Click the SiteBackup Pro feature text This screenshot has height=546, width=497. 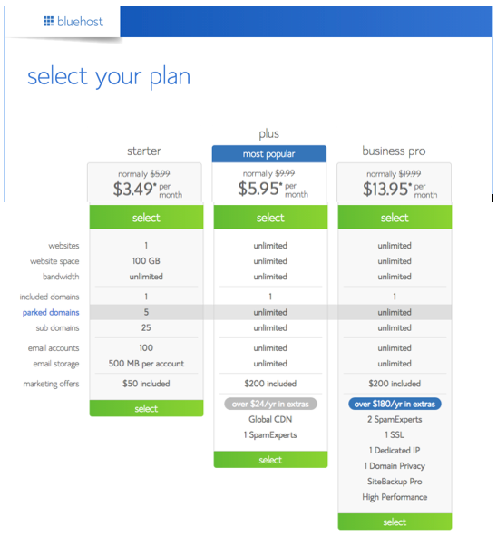395,482
